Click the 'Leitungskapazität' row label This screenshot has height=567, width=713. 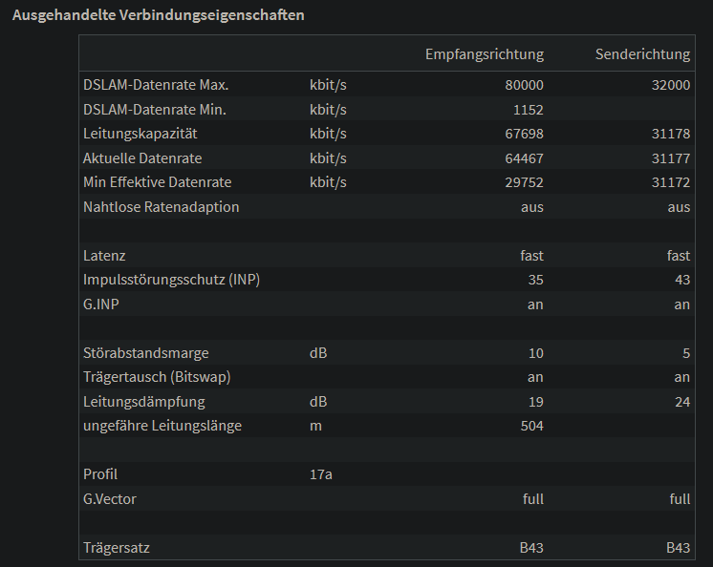pyautogui.click(x=140, y=134)
